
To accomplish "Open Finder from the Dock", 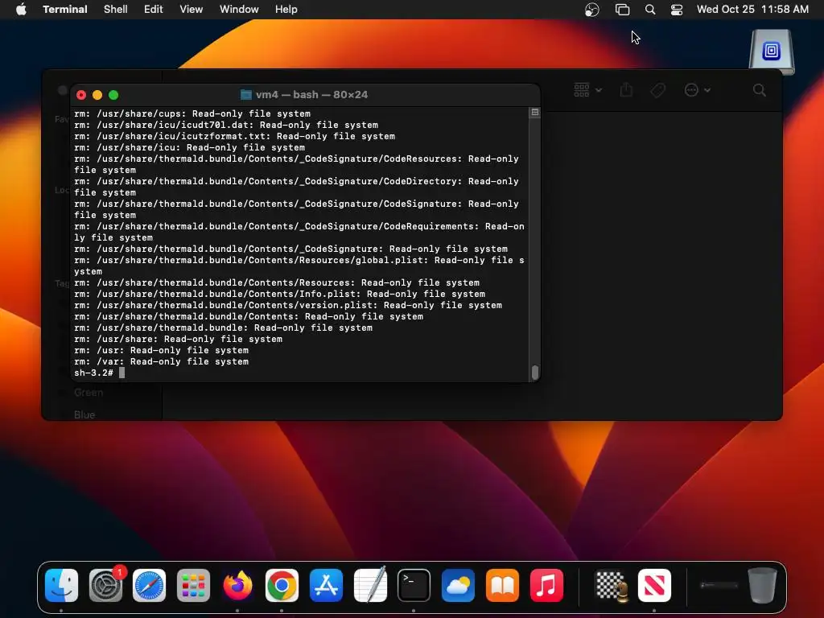I will click(61, 586).
